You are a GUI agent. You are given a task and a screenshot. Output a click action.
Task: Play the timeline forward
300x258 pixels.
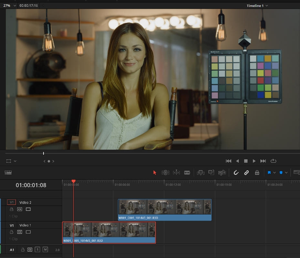tap(254, 161)
